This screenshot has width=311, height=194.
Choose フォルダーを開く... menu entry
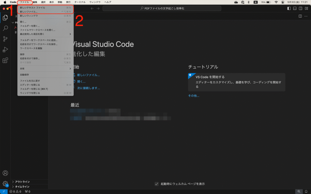click(x=46, y=26)
